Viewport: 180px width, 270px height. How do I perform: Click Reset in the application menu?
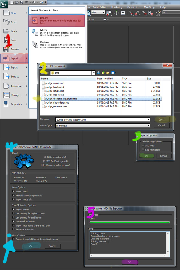[x=14, y=22]
